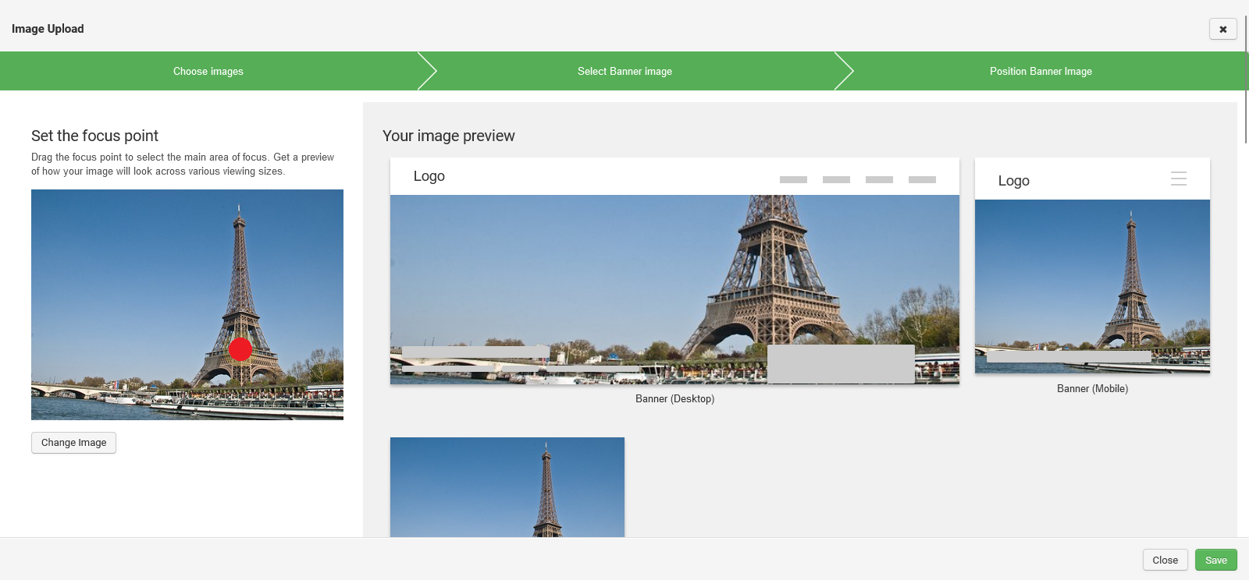
Task: Click the hamburger menu icon in mobile preview
Action: (1178, 179)
